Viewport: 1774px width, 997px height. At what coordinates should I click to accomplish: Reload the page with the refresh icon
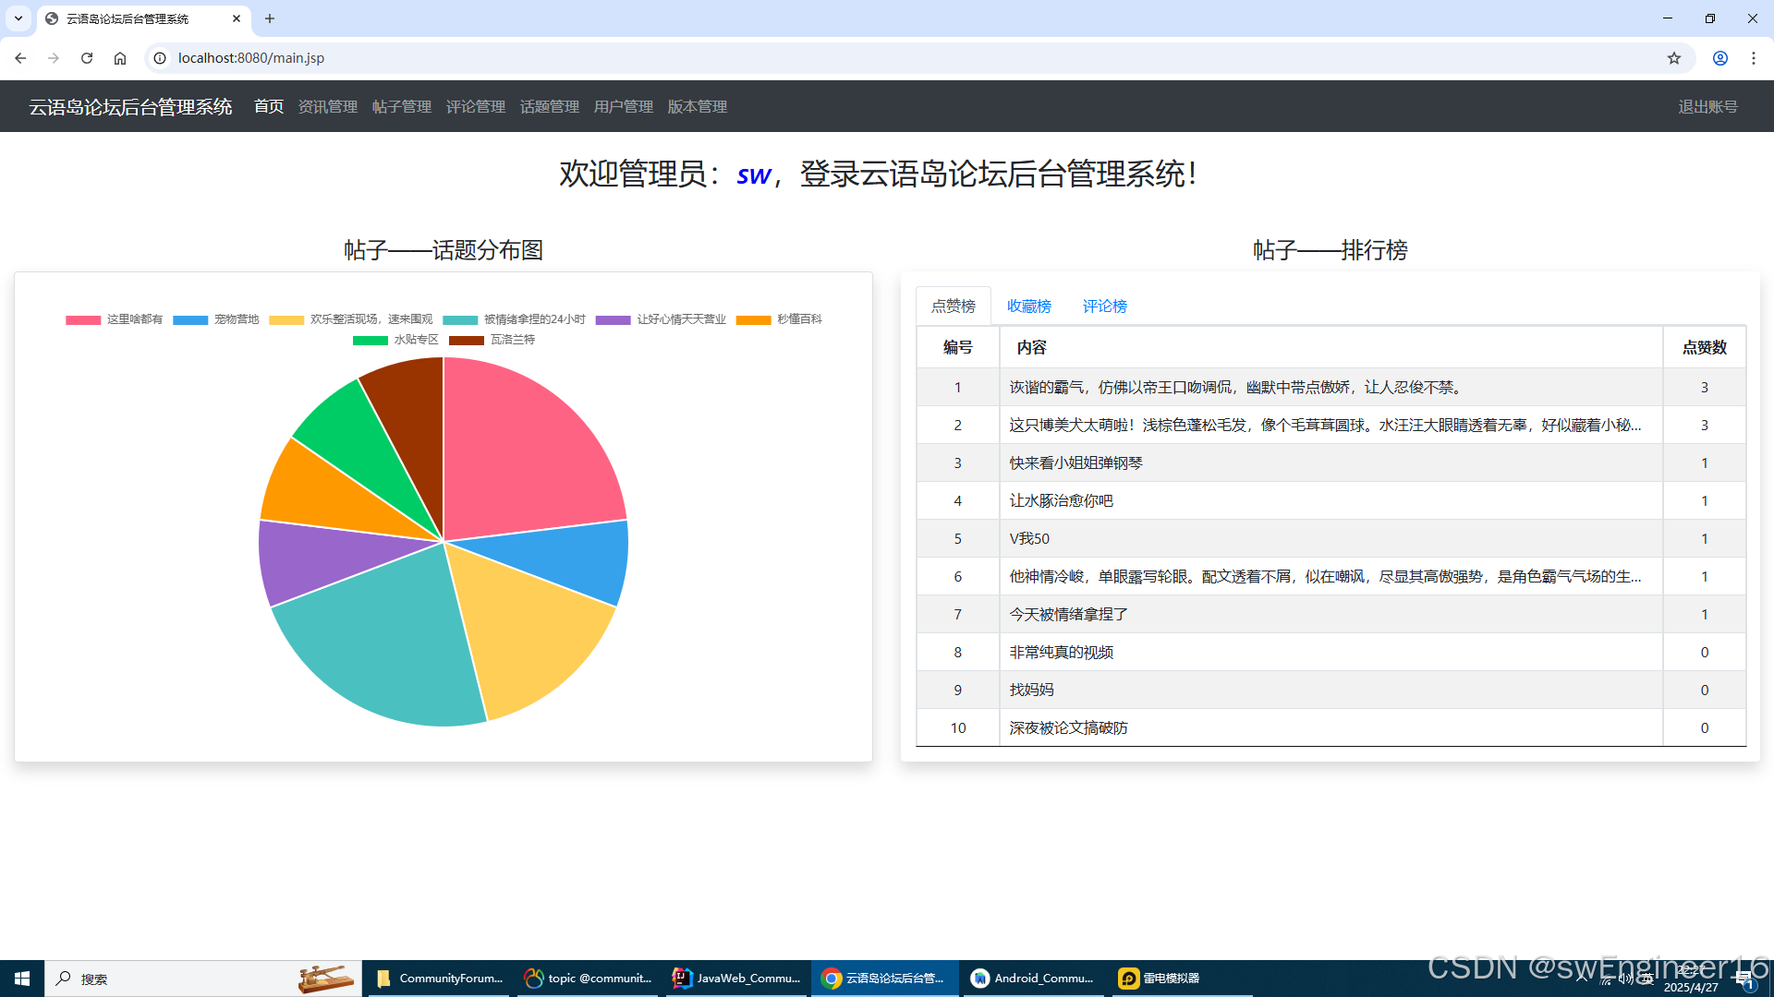[87, 58]
